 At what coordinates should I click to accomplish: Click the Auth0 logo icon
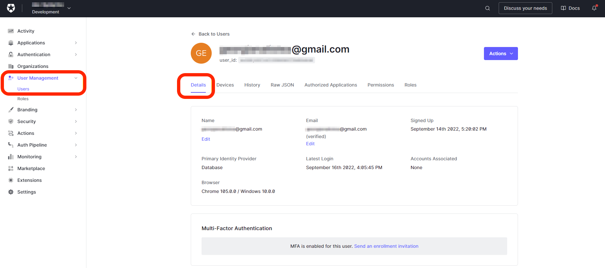coord(11,8)
